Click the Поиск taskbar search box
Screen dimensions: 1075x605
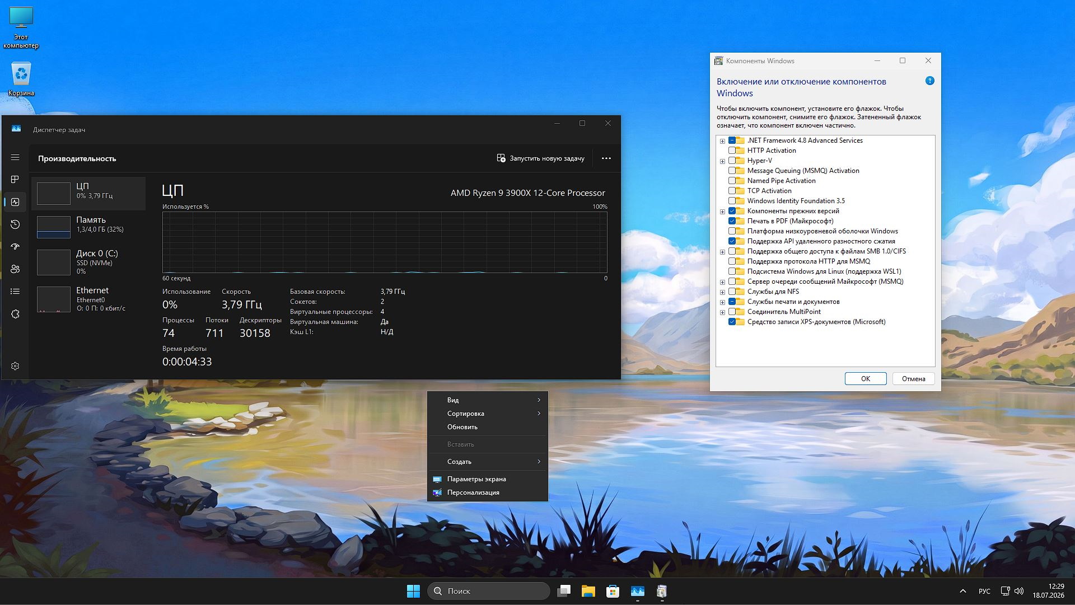pyautogui.click(x=488, y=591)
